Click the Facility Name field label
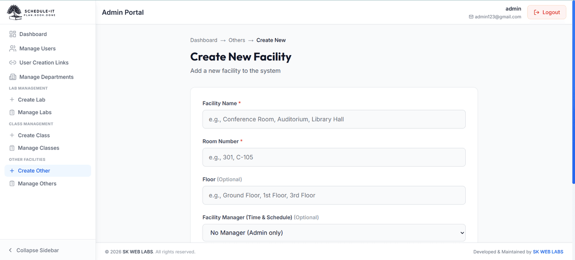575x260 pixels. point(221,103)
